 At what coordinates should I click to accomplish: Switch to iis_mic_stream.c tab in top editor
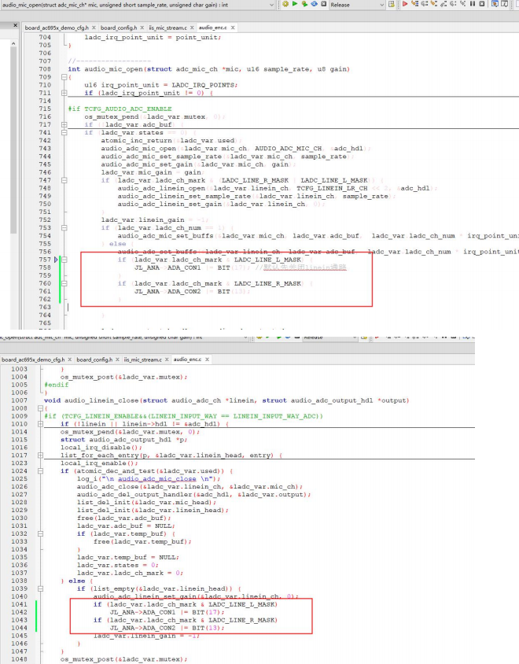(167, 28)
